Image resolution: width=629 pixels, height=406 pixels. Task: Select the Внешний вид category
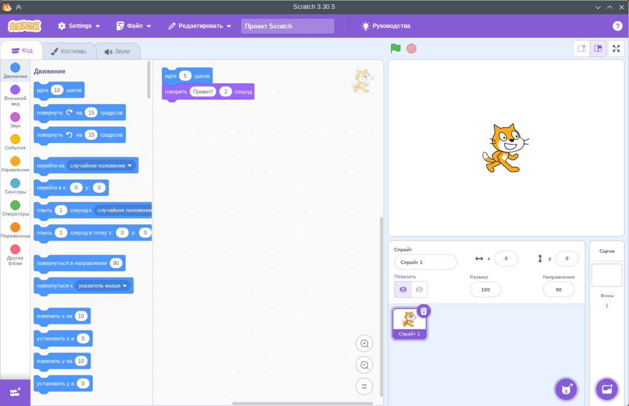tap(15, 95)
